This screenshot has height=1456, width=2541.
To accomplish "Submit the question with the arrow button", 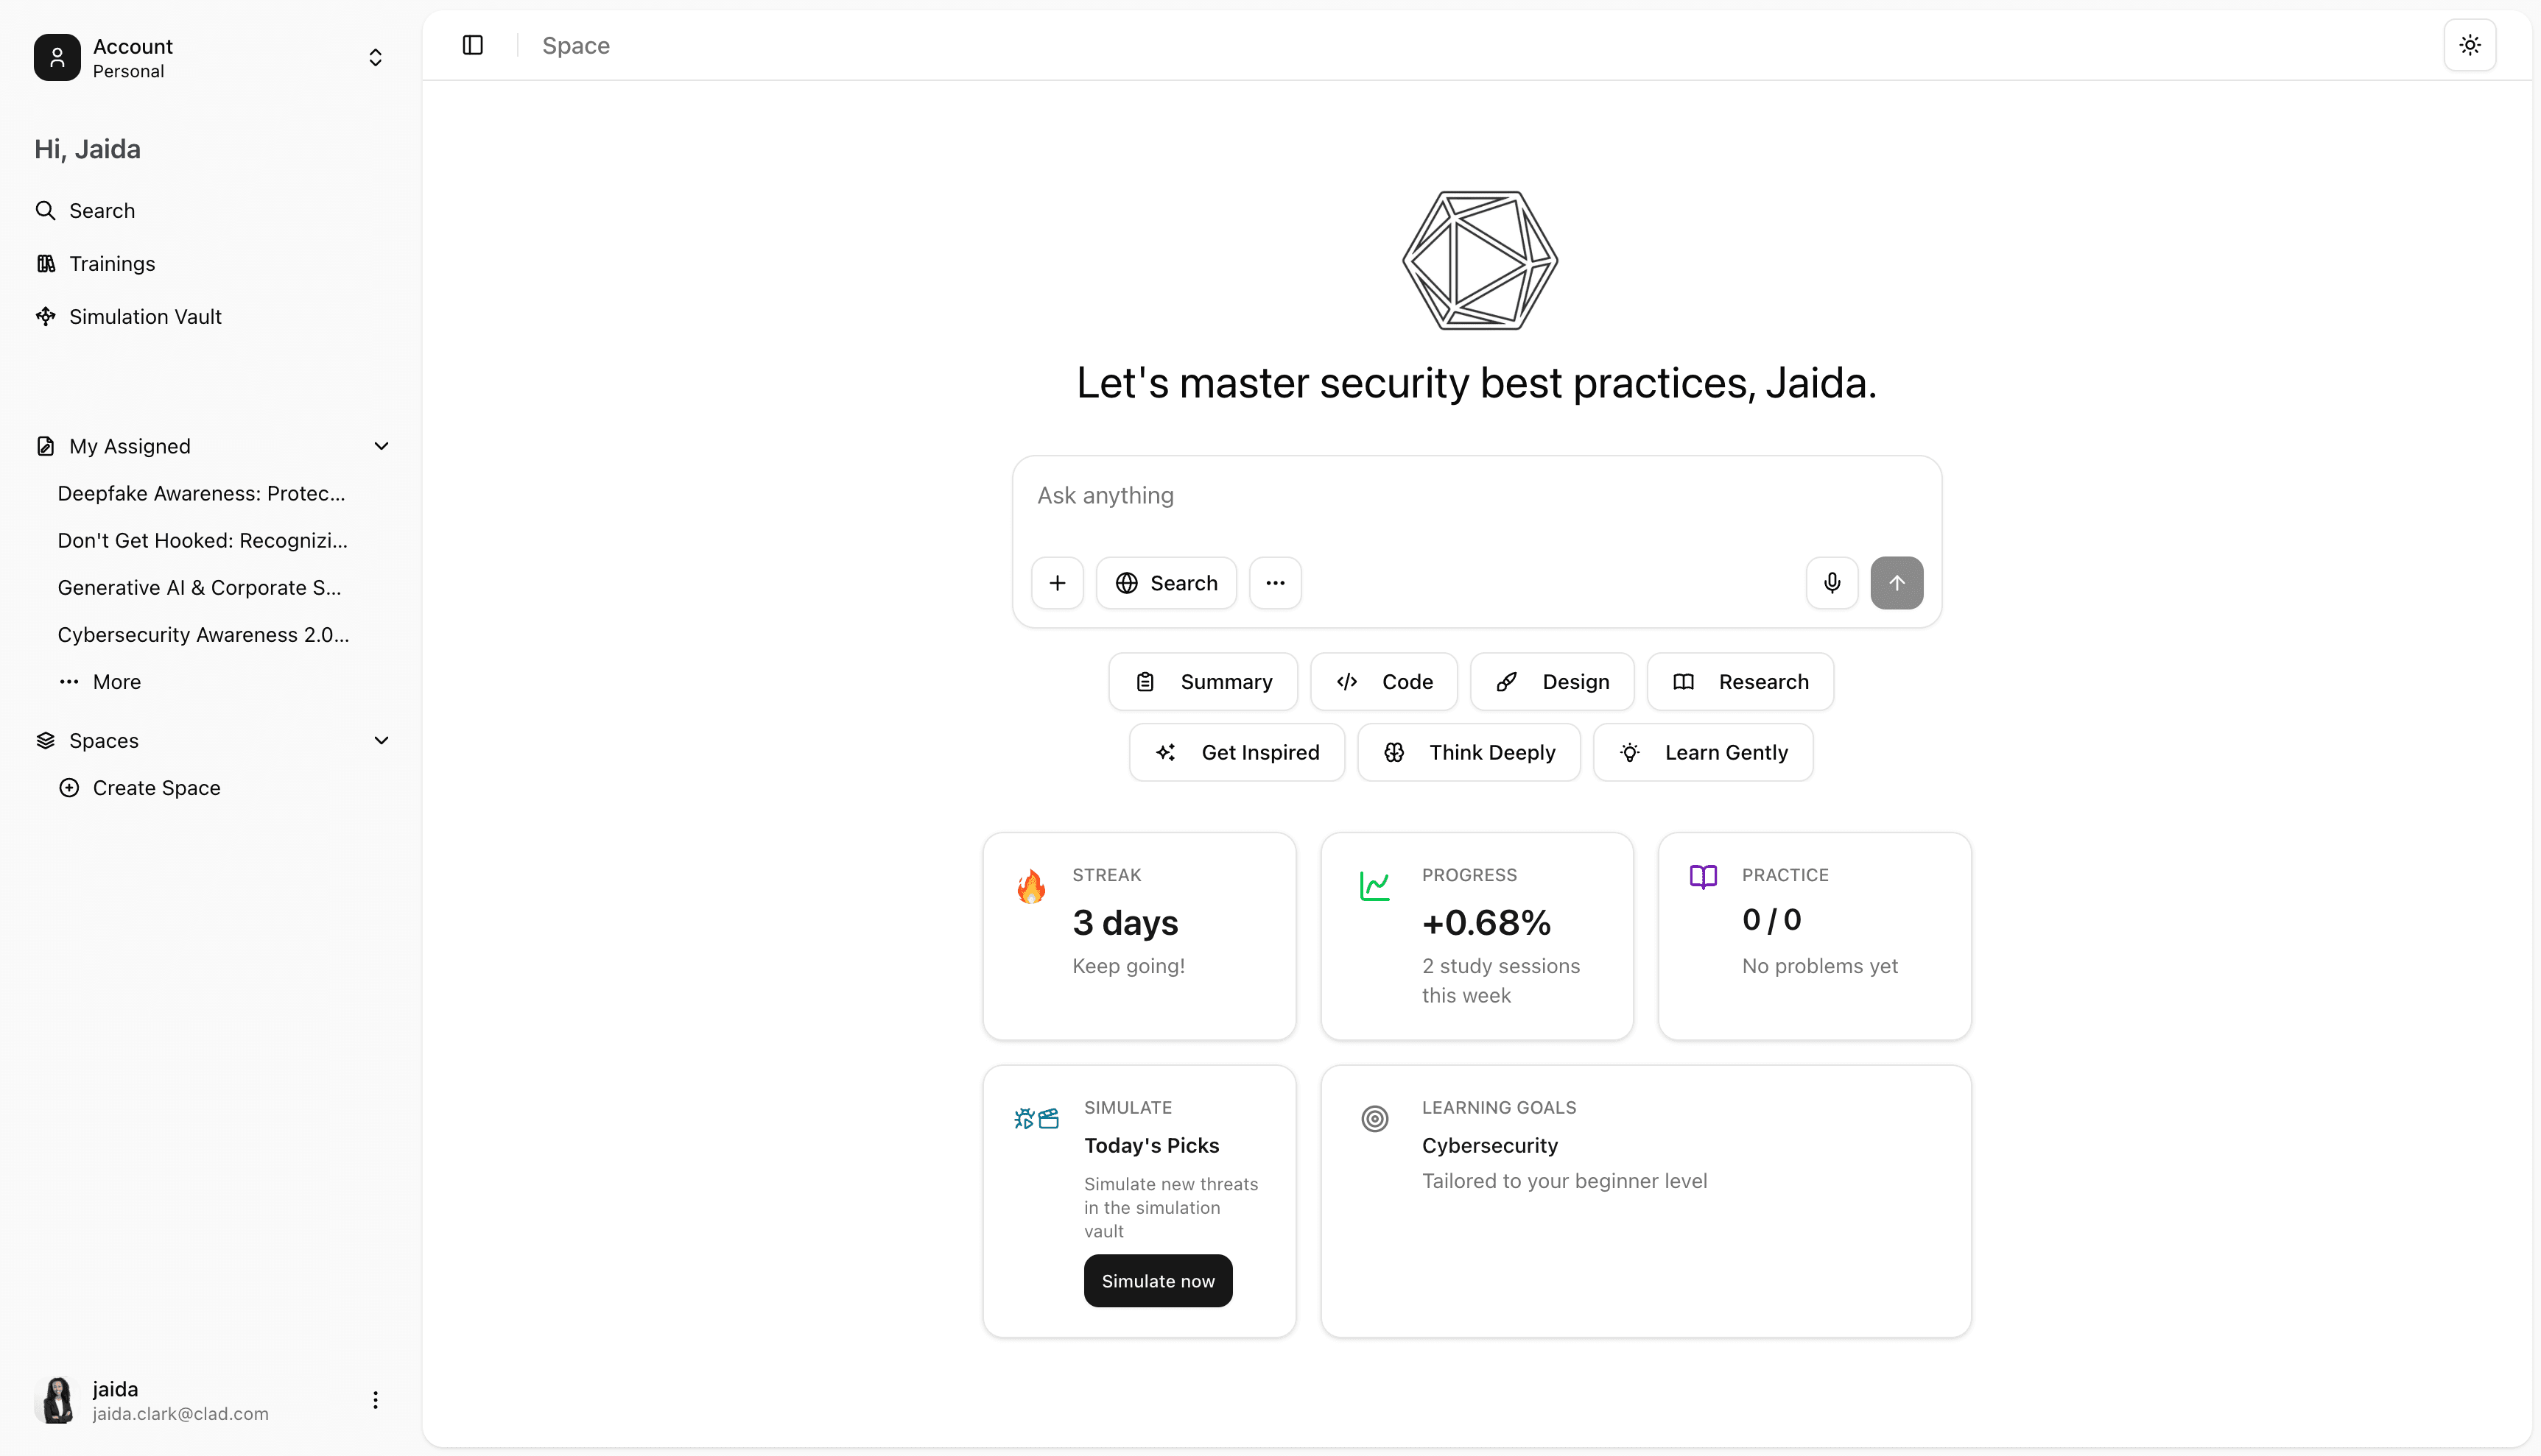I will click(1897, 583).
